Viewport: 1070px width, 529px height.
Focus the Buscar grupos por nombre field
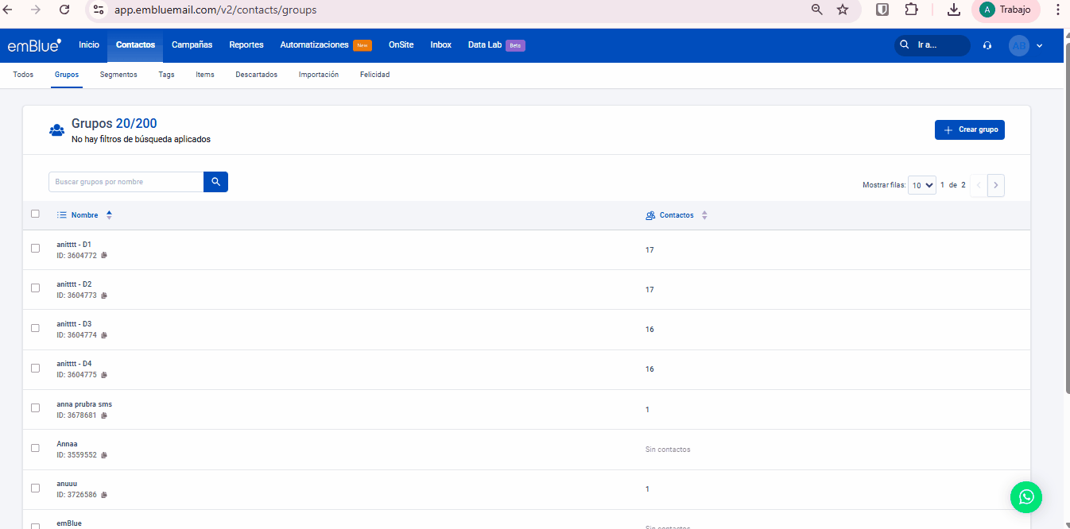pos(126,182)
